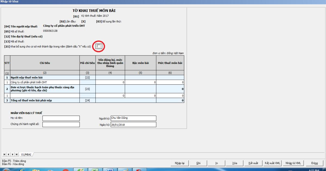326x171 pixels.
Task: Click the Kết xuất XML button
Action: [x=272, y=163]
